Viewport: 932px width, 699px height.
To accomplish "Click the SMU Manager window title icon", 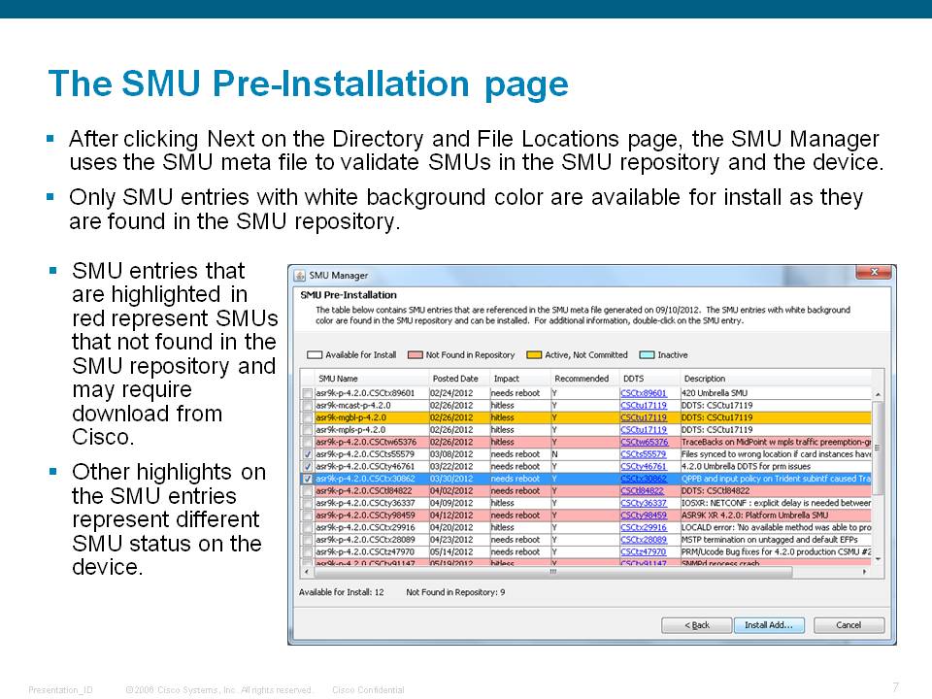I will 300,275.
